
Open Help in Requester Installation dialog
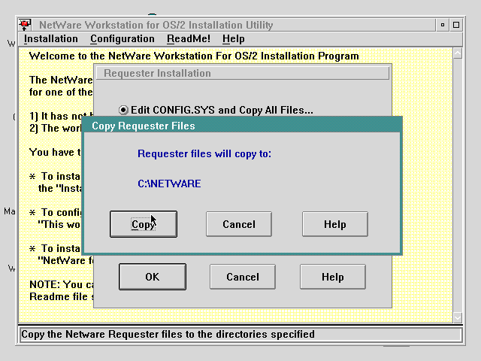[333, 277]
